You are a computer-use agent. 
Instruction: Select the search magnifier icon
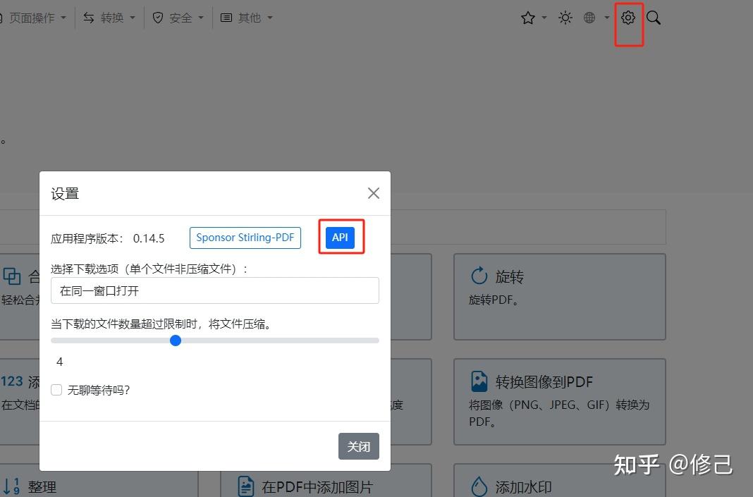pyautogui.click(x=654, y=18)
